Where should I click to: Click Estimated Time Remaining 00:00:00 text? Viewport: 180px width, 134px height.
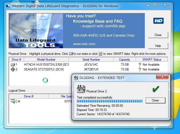pos(100,106)
